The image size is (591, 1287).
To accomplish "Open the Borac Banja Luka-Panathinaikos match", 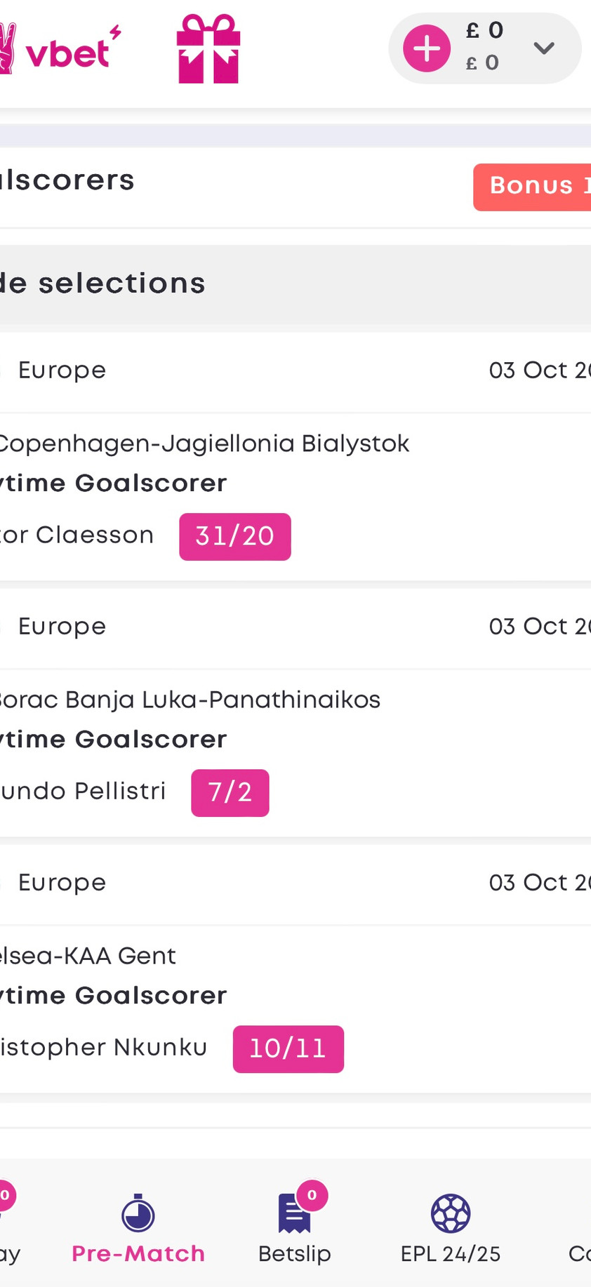I will [x=190, y=700].
